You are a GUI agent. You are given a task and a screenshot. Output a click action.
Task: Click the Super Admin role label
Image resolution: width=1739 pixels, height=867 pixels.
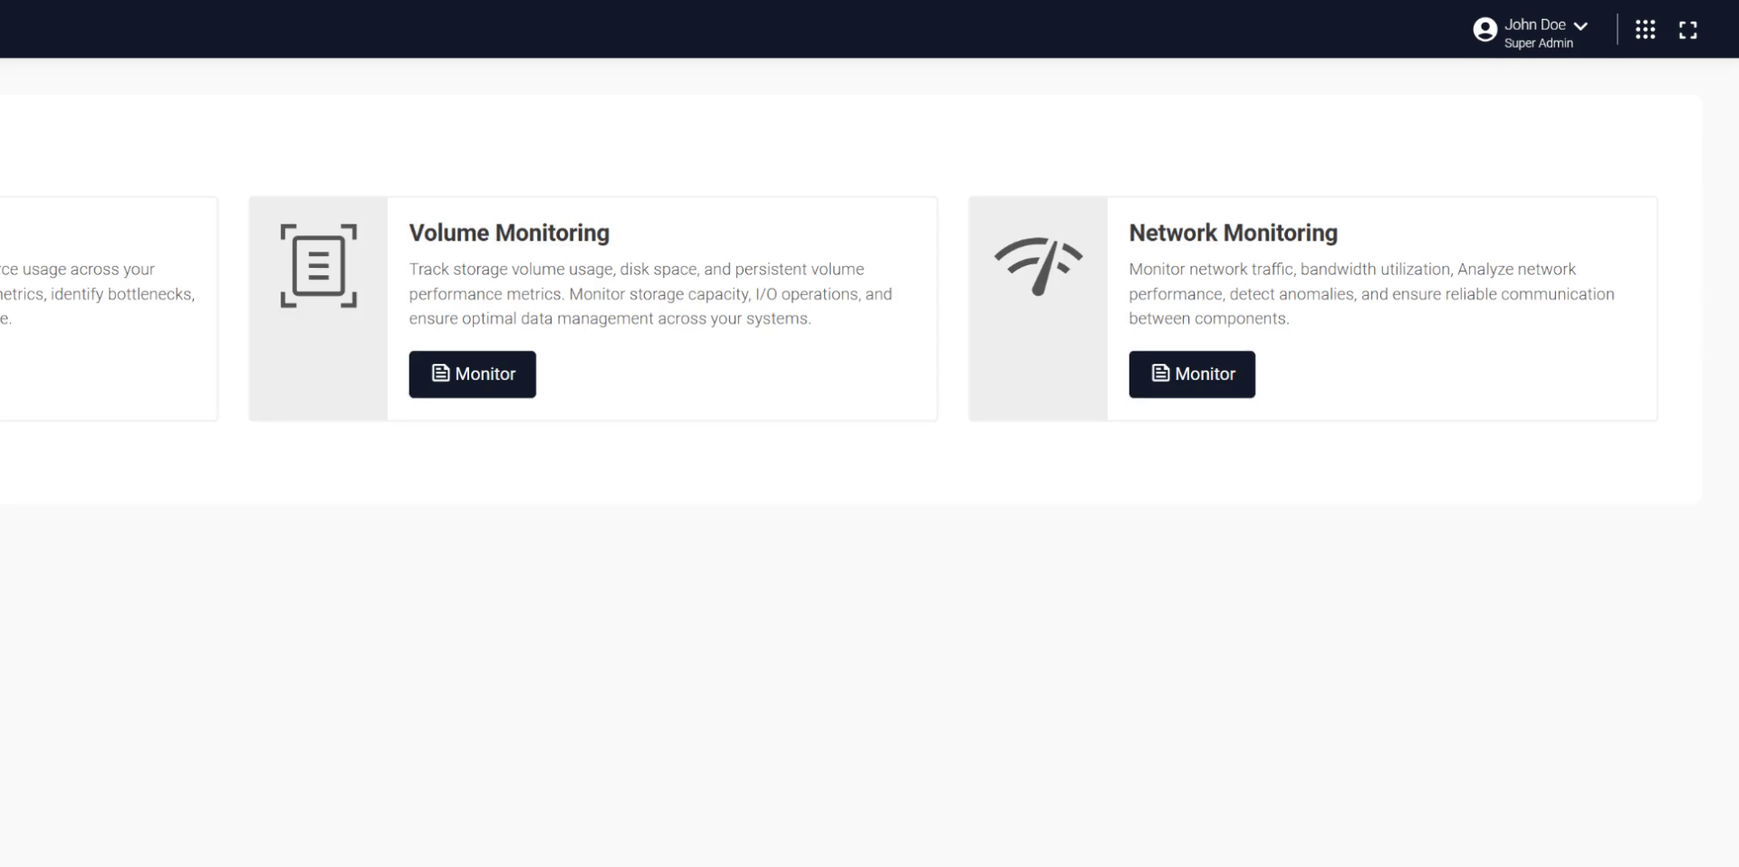pyautogui.click(x=1539, y=43)
